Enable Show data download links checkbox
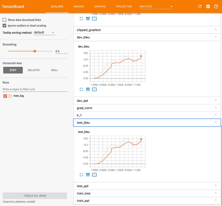The image size is (222, 206). tap(4, 20)
